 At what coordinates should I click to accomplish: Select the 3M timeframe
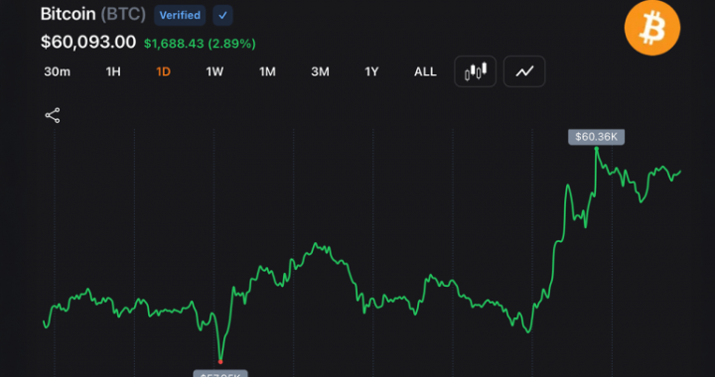pos(320,71)
